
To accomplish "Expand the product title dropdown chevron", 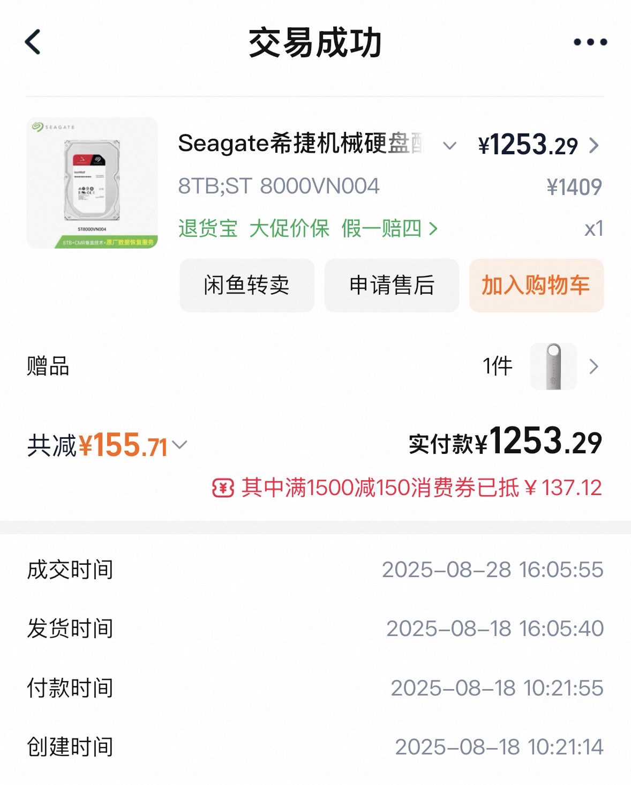I will point(450,145).
